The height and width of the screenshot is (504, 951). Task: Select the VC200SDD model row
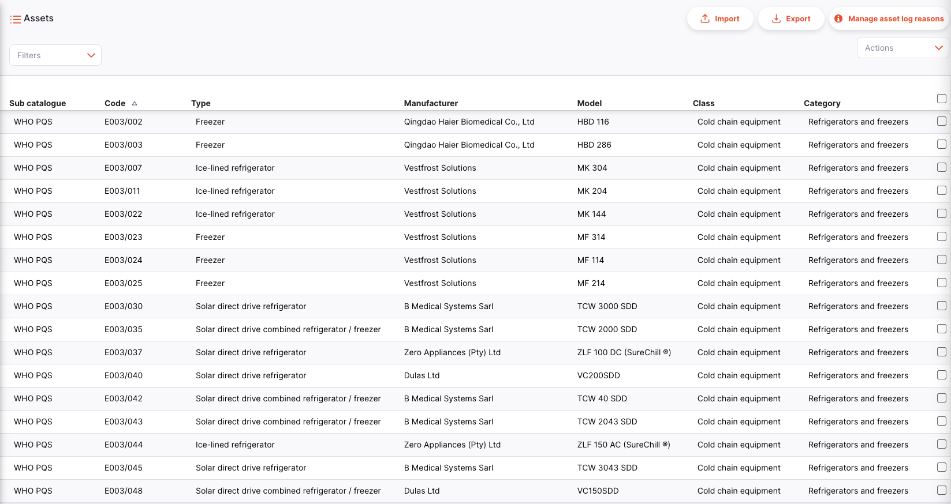598,375
